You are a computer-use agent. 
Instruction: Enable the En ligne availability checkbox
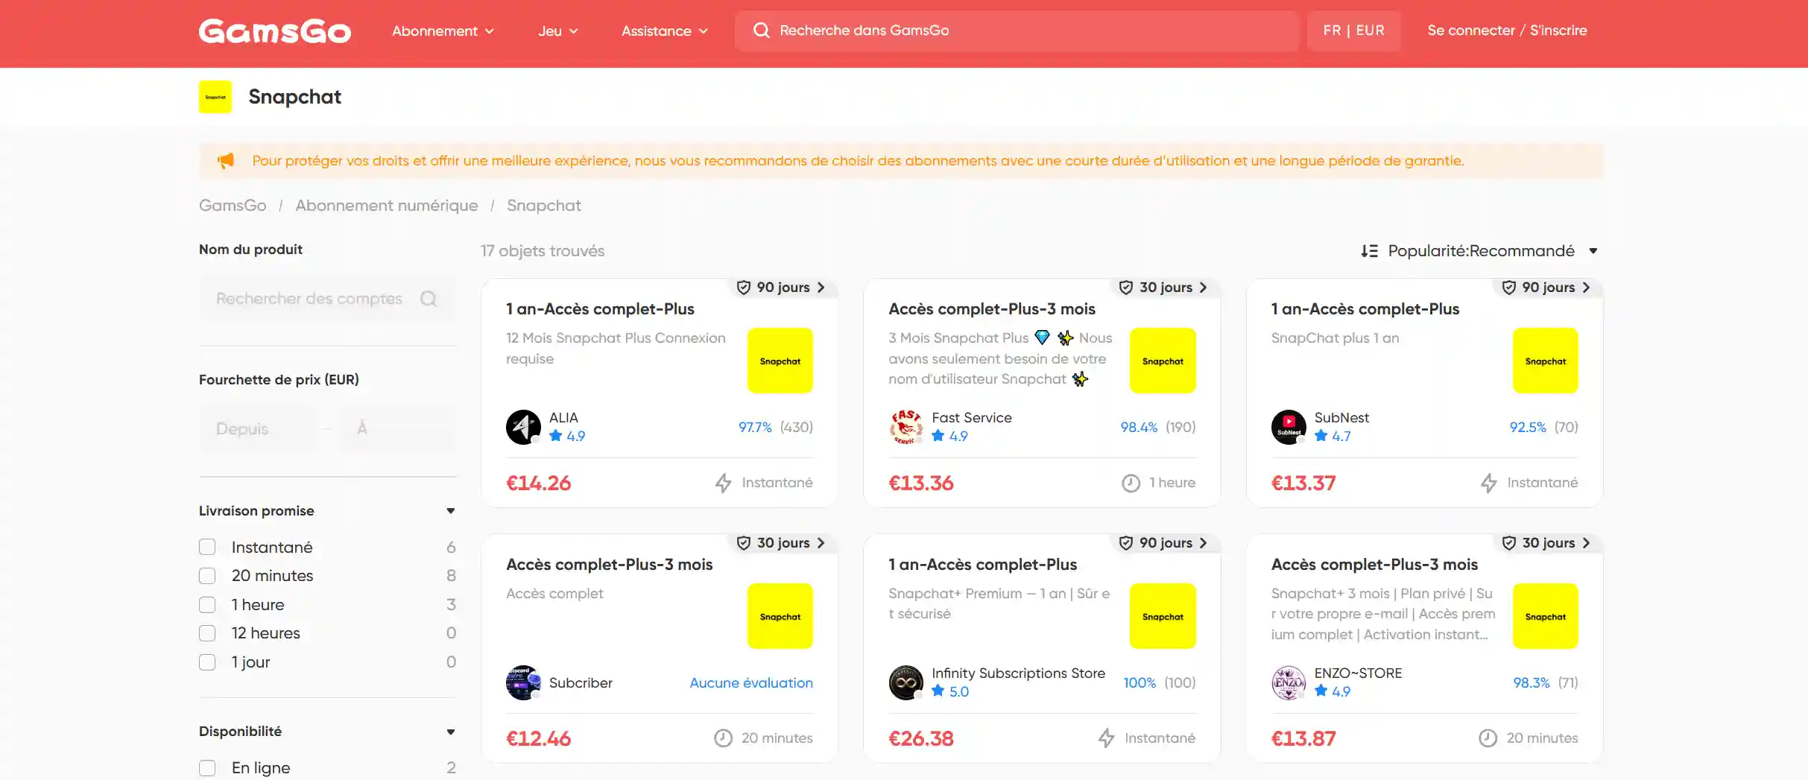pyautogui.click(x=207, y=768)
